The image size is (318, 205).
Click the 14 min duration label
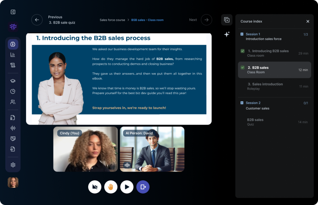pos(303,122)
